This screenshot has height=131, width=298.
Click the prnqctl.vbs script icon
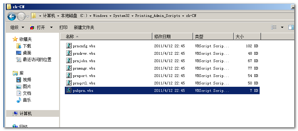pyautogui.click(x=69, y=83)
